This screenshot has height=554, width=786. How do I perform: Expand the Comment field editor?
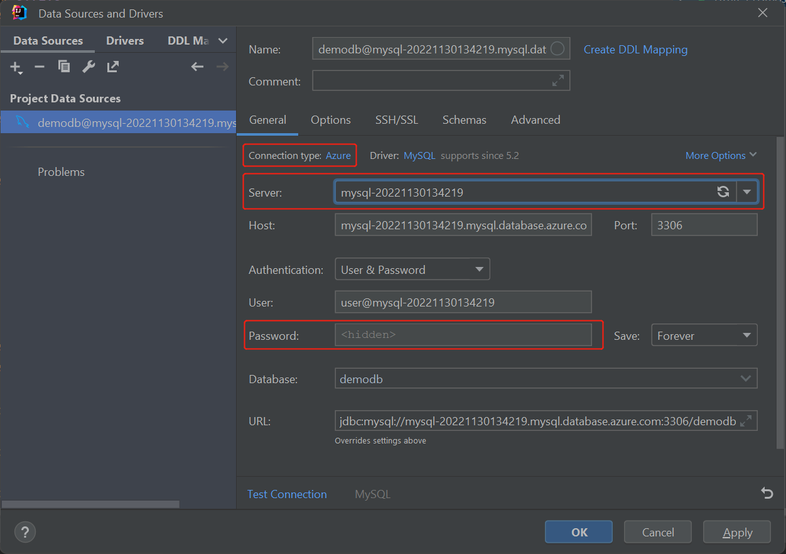(x=558, y=81)
